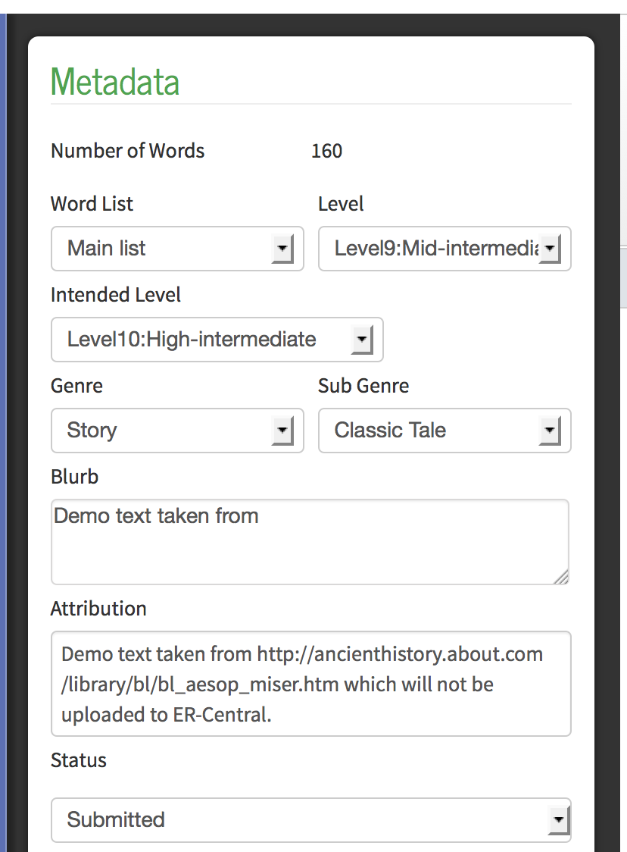Click the Metadata heading
This screenshot has height=852, width=627.
(115, 82)
